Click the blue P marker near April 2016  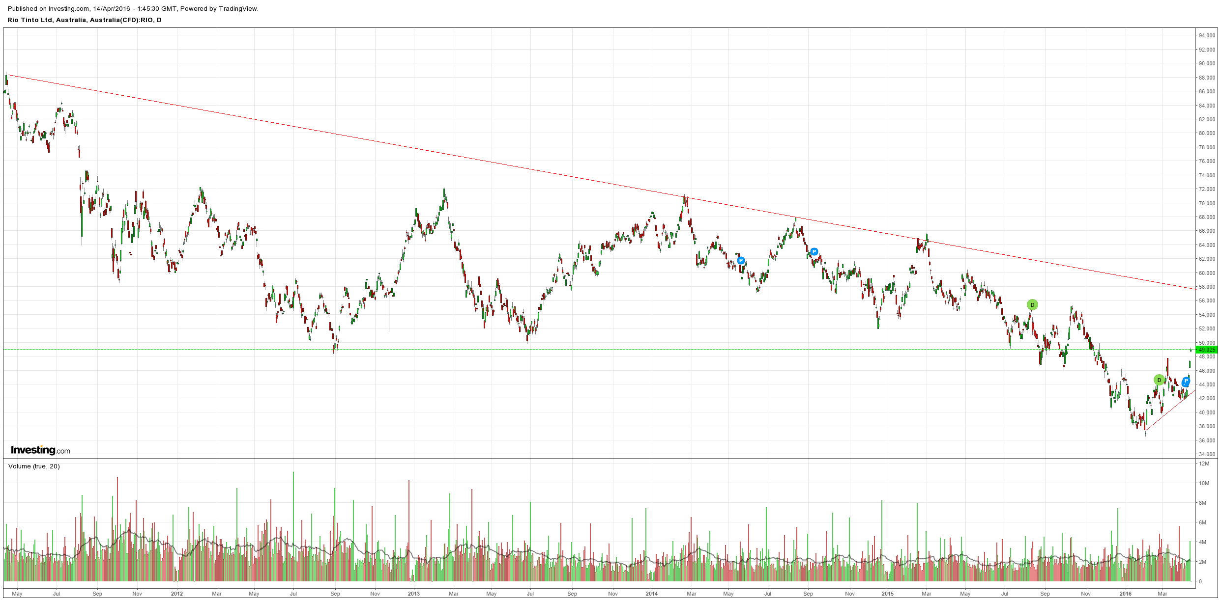(x=1186, y=381)
